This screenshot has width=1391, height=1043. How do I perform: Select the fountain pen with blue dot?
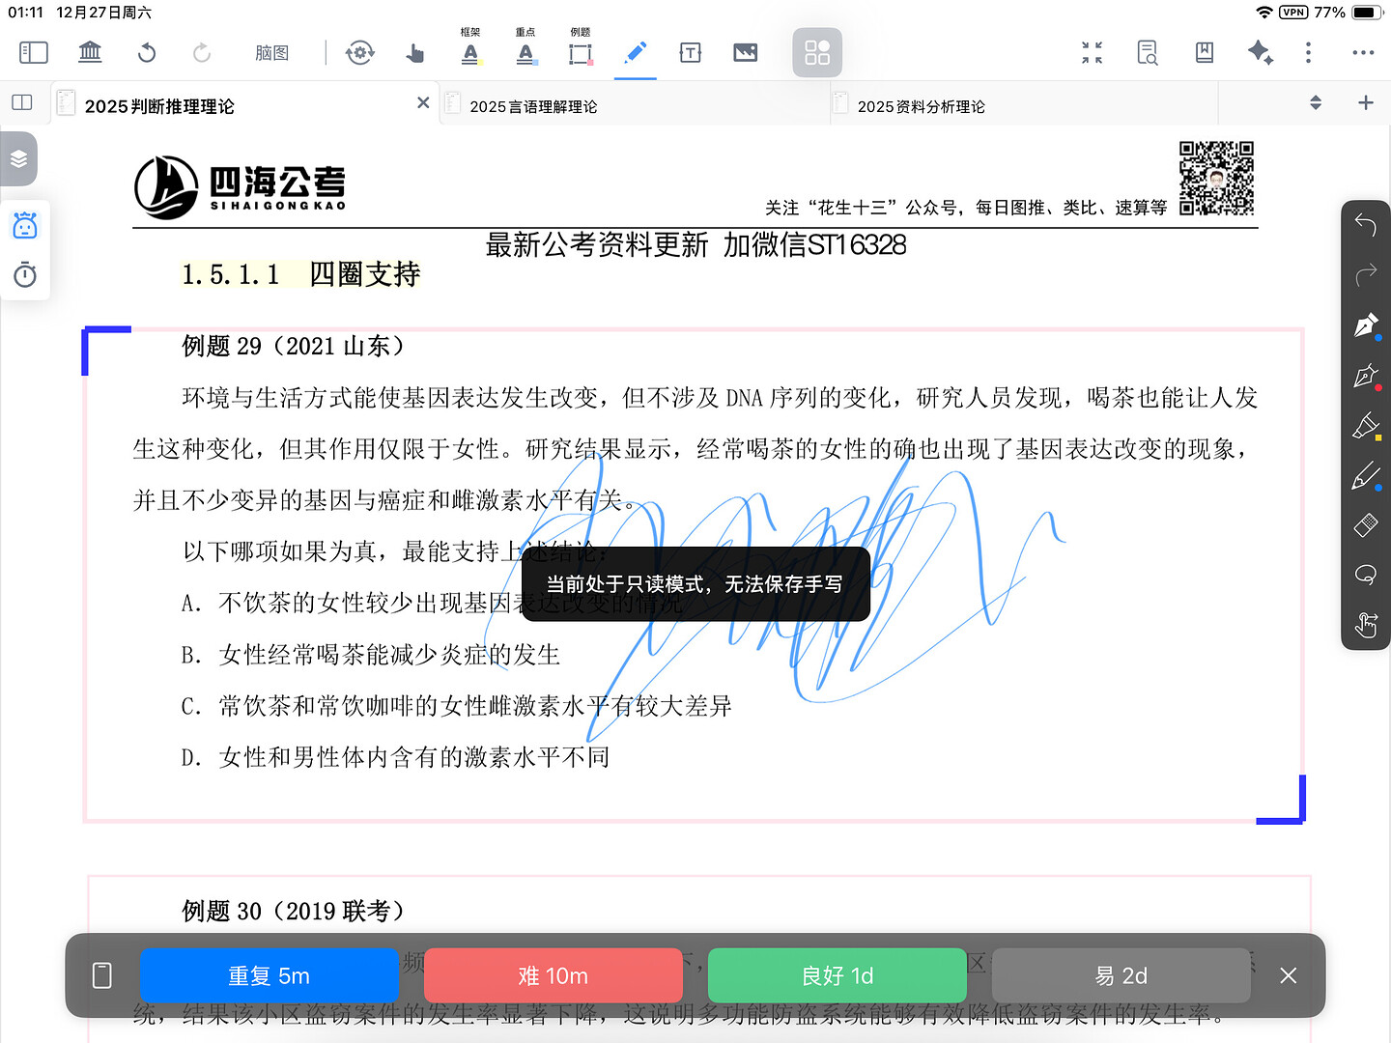point(1365,325)
